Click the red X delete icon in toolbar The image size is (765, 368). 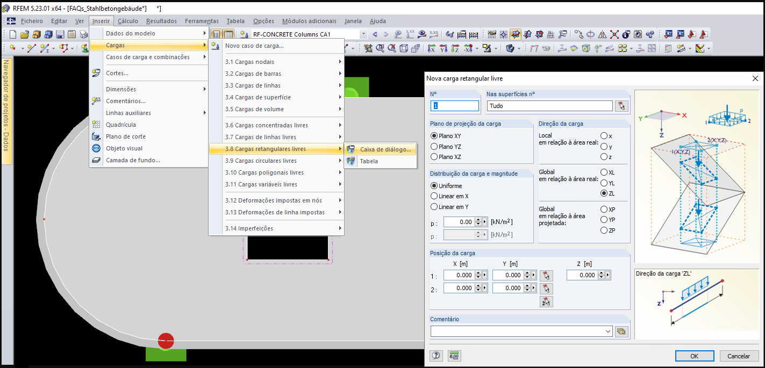point(614,34)
